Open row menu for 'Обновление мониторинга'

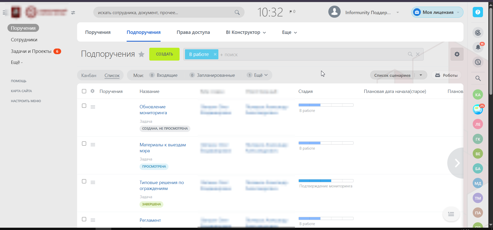coord(93,107)
